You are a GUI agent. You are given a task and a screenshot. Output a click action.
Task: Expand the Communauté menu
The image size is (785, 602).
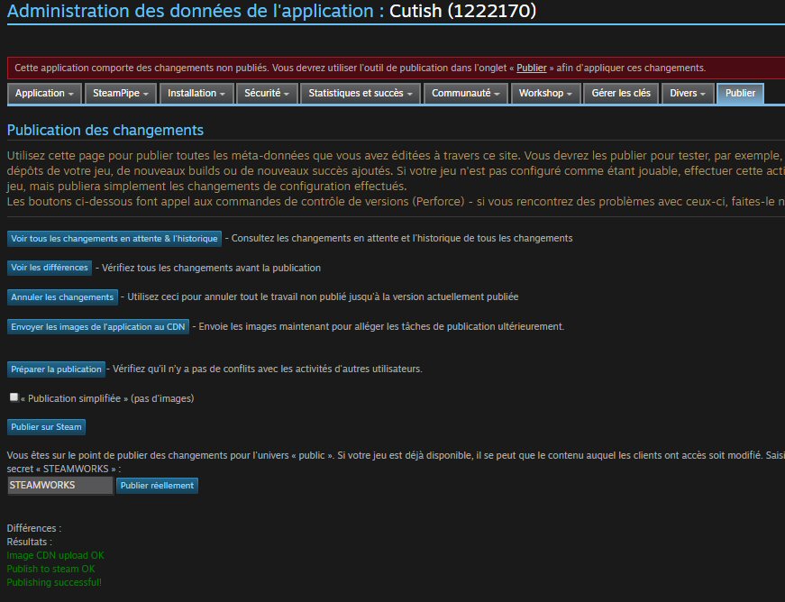click(466, 94)
